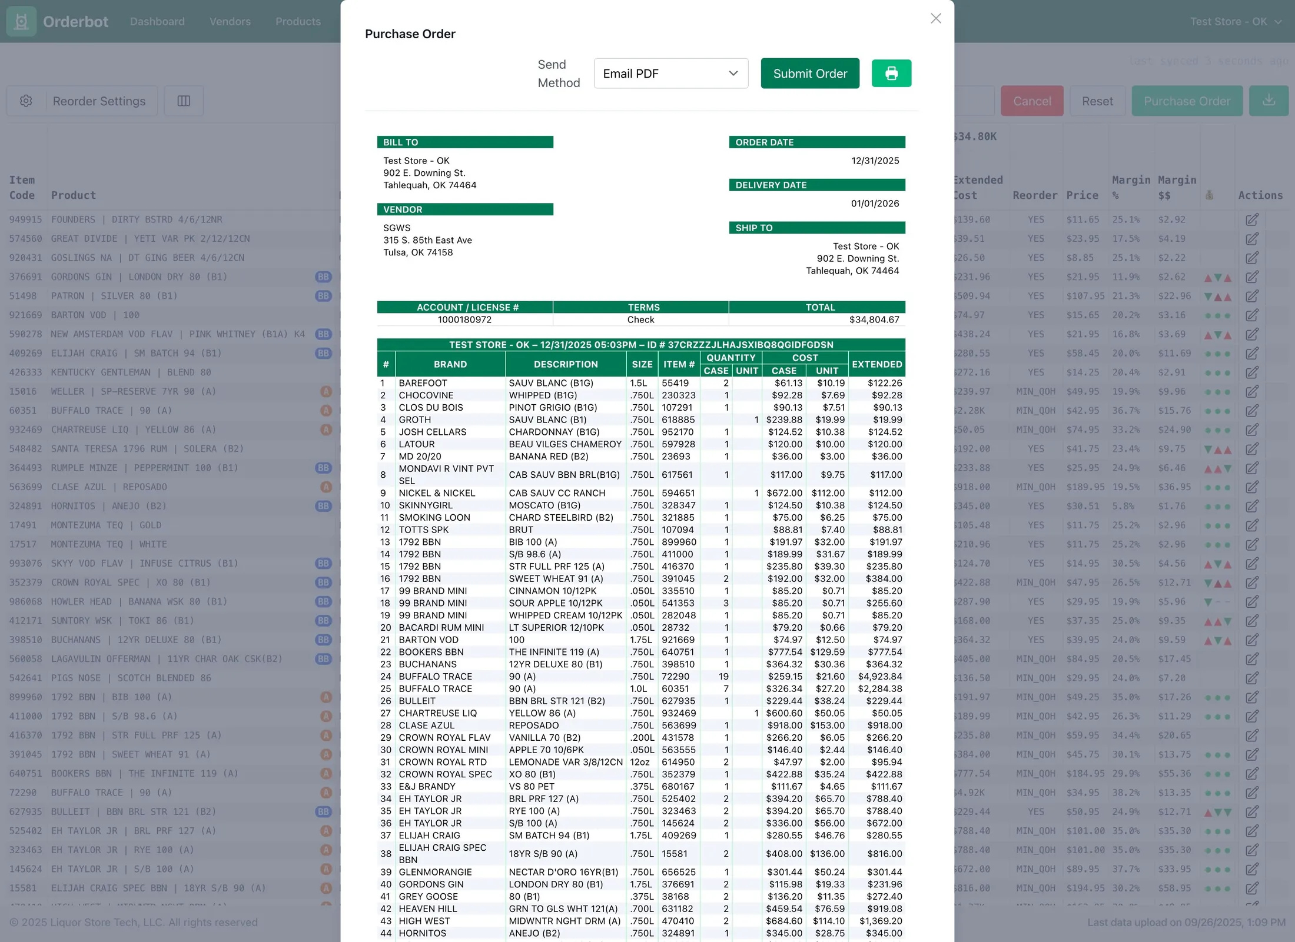Edit the PATRON SILVER 80 row
1295x942 pixels.
(1252, 296)
